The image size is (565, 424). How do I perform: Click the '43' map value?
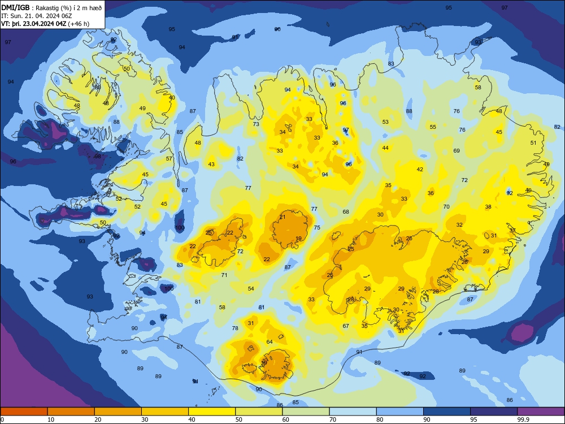click(211, 165)
